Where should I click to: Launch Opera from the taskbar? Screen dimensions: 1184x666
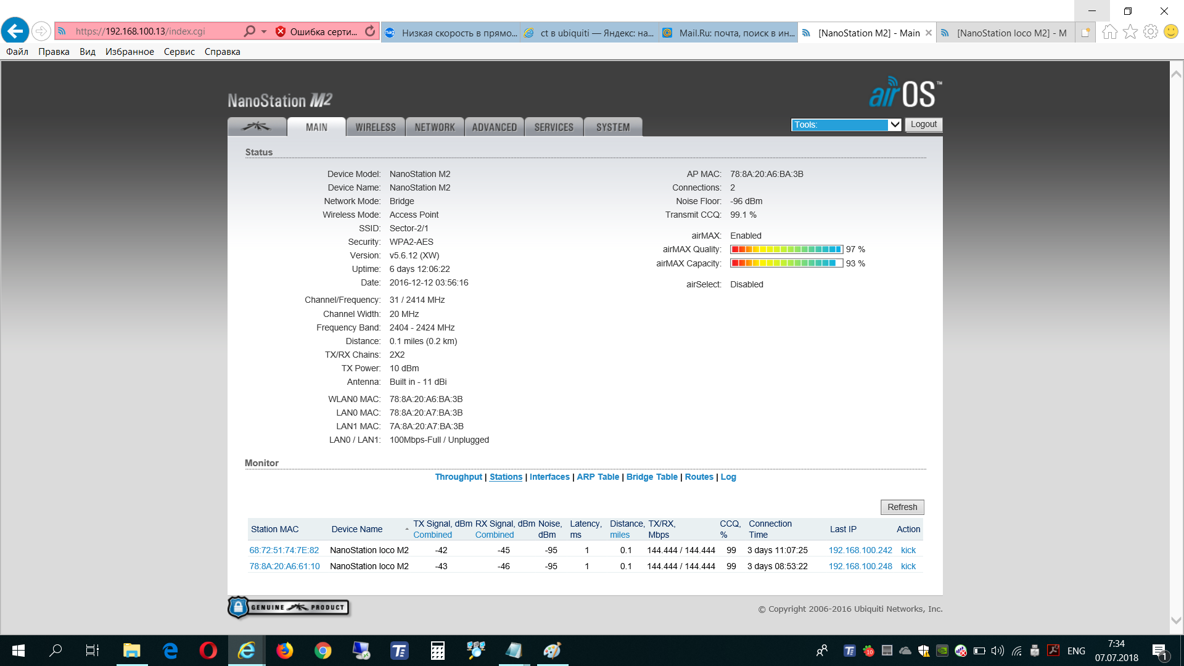[208, 651]
